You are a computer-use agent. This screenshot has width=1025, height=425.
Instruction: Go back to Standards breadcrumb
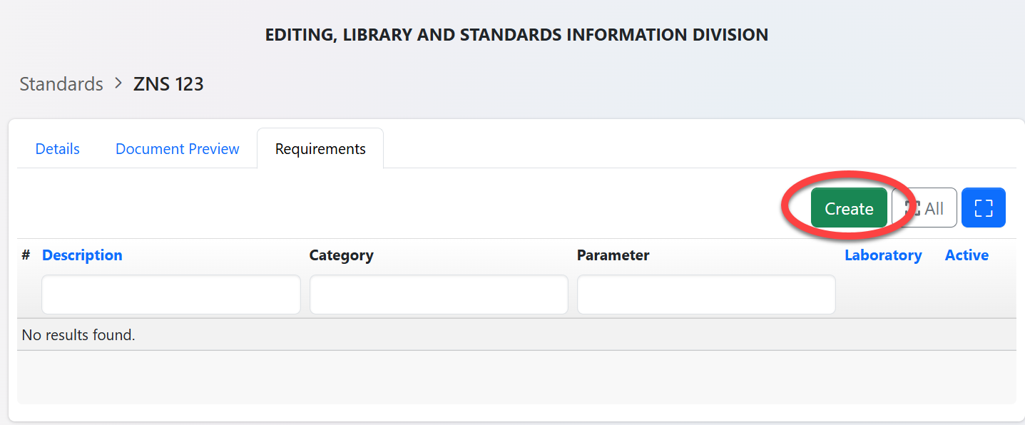tap(61, 84)
